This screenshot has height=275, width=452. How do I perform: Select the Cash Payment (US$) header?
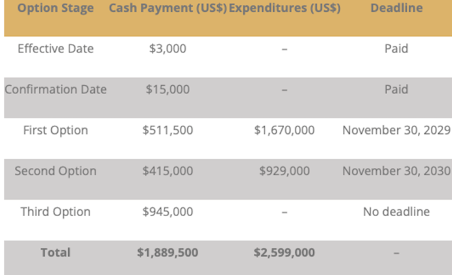(x=168, y=9)
